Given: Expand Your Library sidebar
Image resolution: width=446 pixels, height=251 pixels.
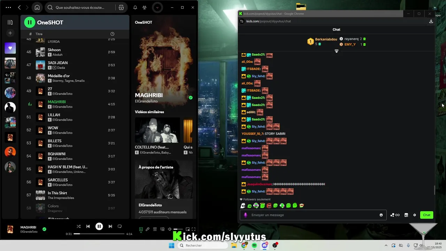Looking at the screenshot, I should (10, 22).
